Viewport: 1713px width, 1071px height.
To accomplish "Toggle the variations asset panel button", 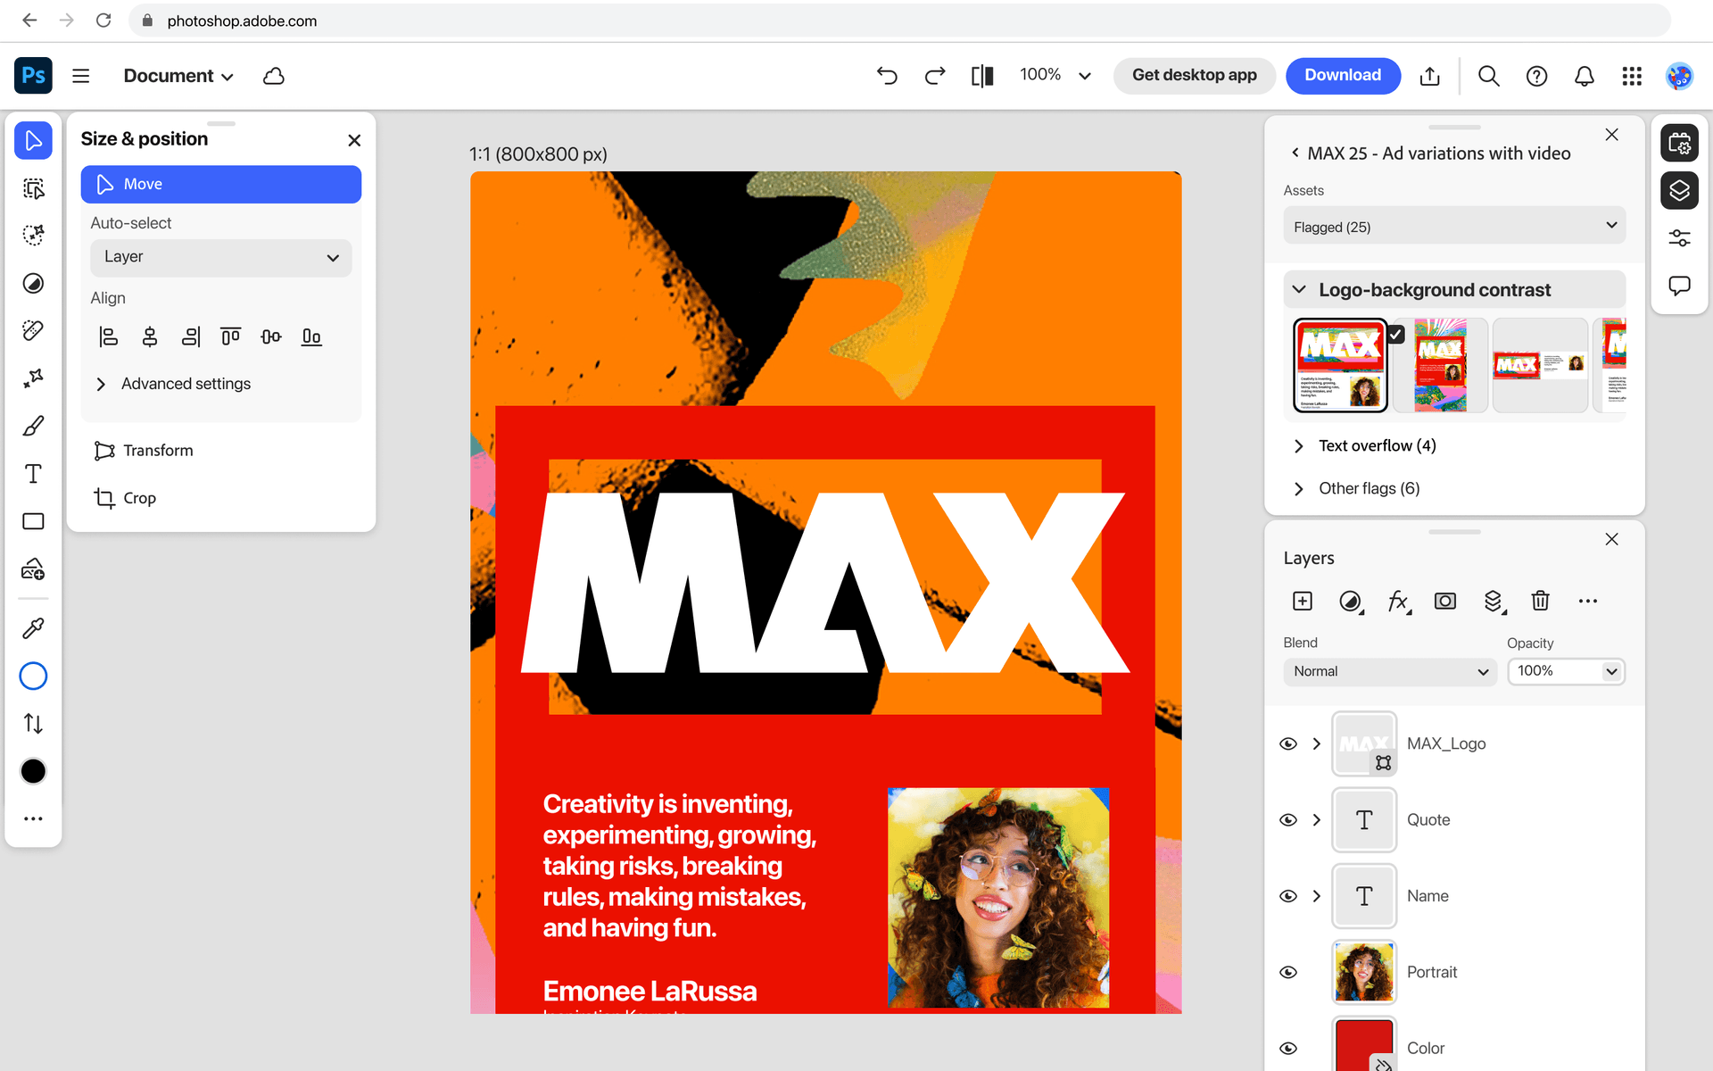I will coord(1679,143).
